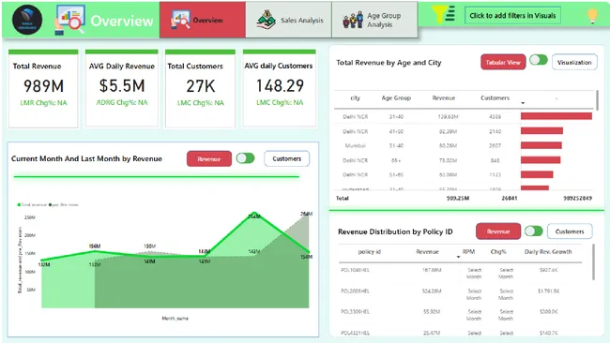Viewport: 610px width, 343px height.
Task: Click the round company logo icon
Action: click(x=27, y=20)
